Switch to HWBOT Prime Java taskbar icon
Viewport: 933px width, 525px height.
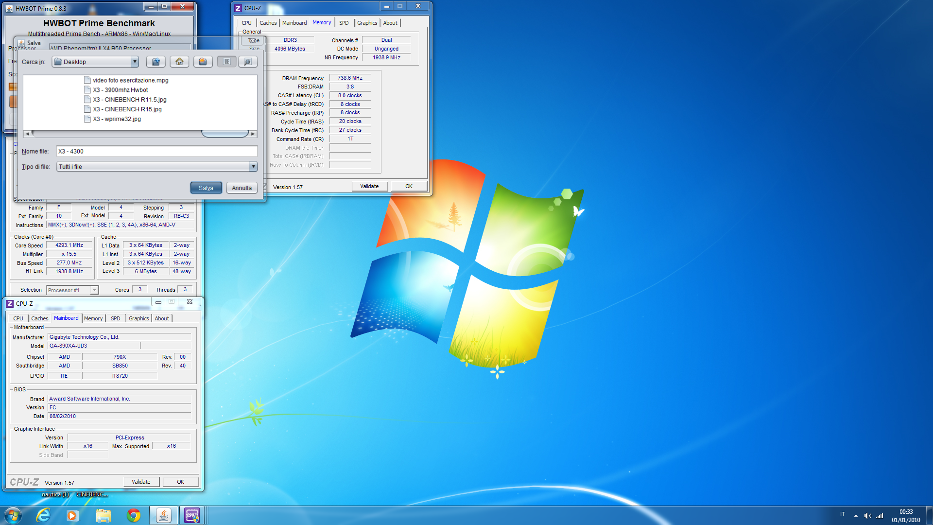(163, 515)
